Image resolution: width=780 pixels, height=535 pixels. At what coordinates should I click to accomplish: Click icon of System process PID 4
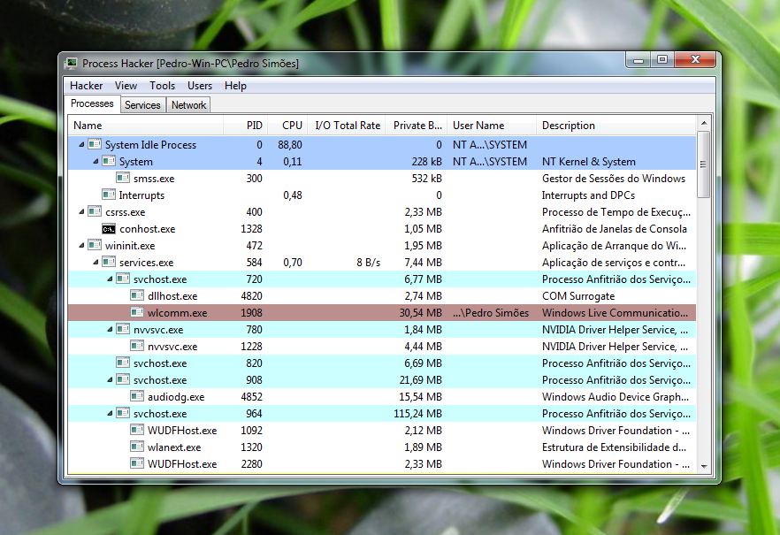click(x=109, y=161)
